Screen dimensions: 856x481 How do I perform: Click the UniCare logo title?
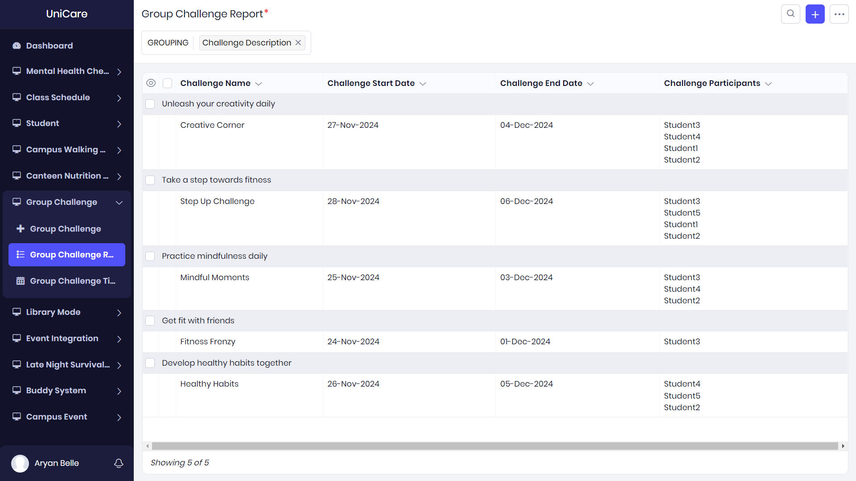[67, 14]
